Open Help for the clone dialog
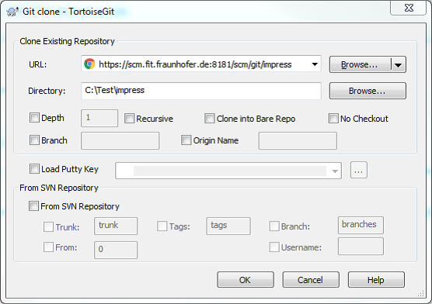 (x=376, y=280)
